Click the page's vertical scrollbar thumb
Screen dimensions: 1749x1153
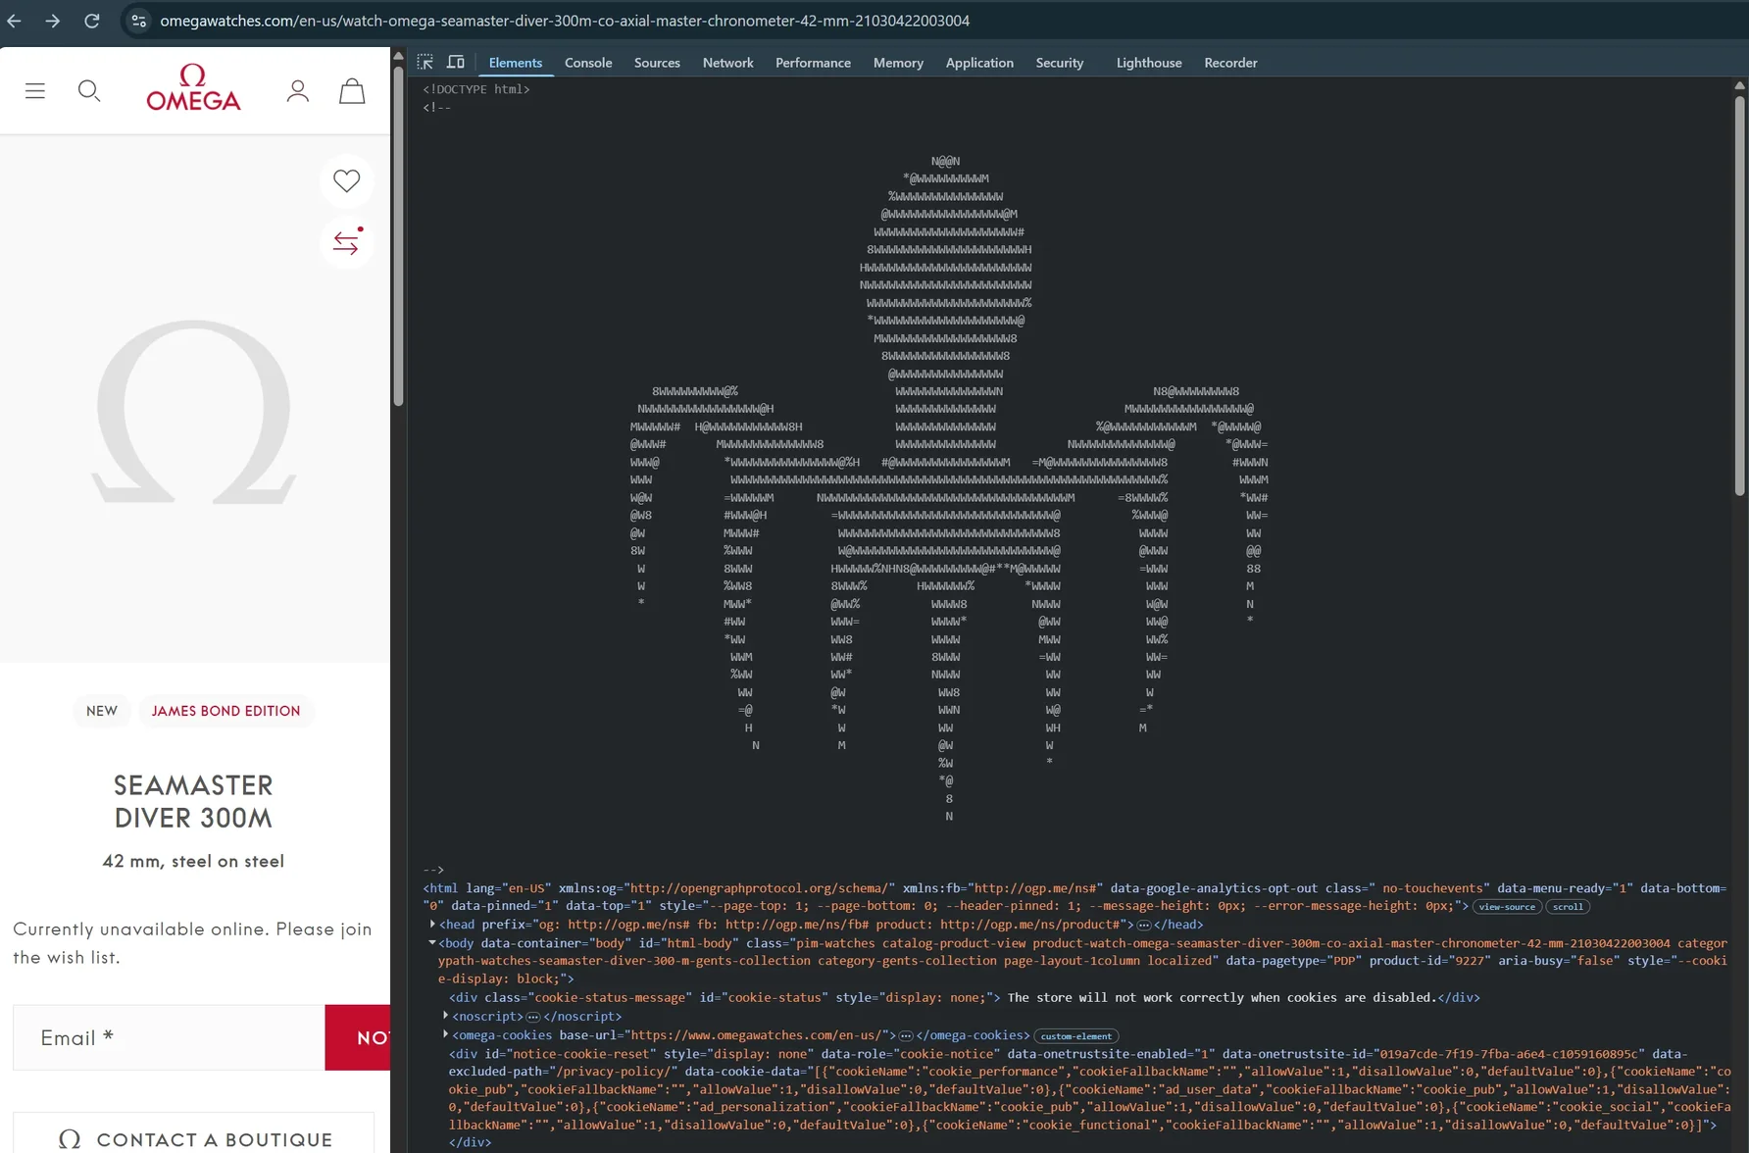(398, 235)
